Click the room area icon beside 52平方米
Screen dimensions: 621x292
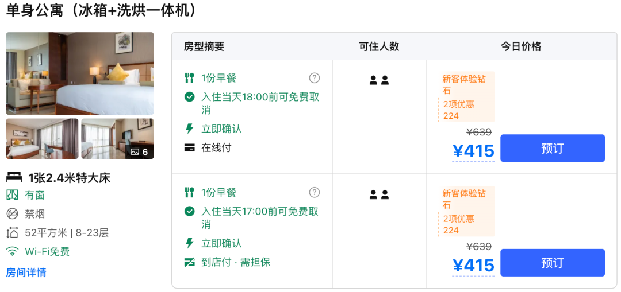[12, 233]
